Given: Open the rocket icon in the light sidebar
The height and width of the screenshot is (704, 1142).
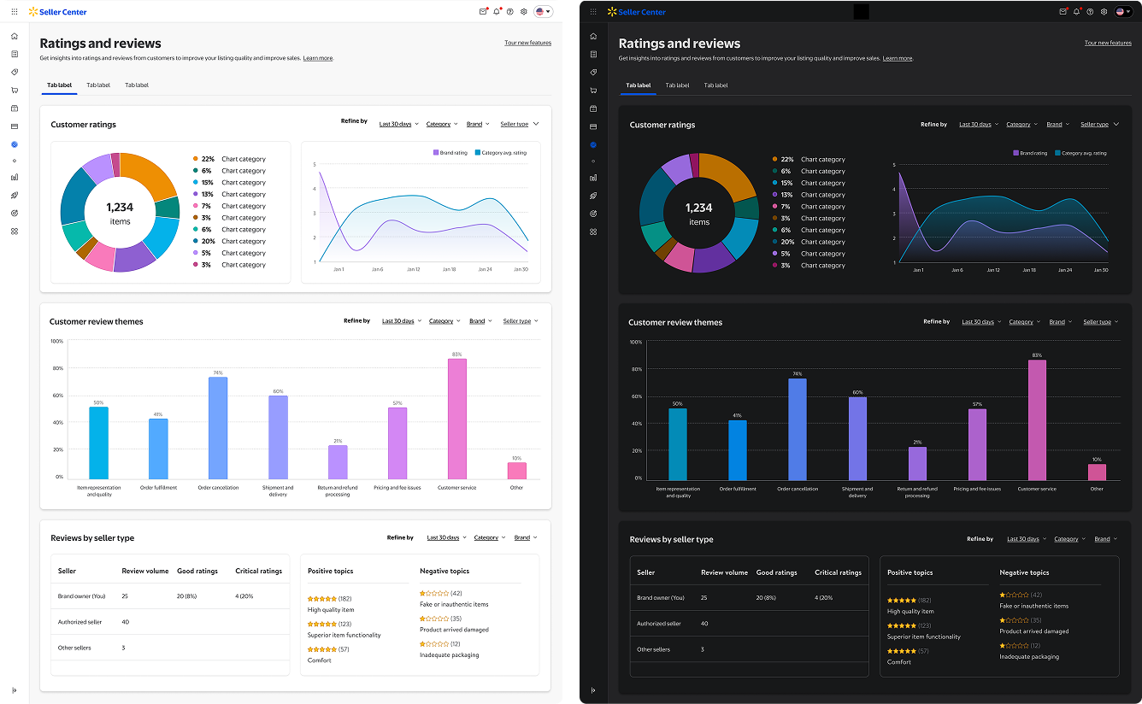Looking at the screenshot, I should [15, 195].
